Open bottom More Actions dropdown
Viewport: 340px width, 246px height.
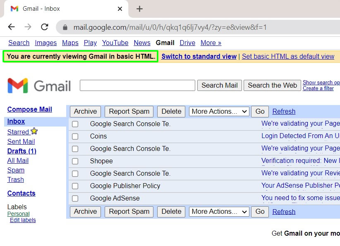click(219, 212)
